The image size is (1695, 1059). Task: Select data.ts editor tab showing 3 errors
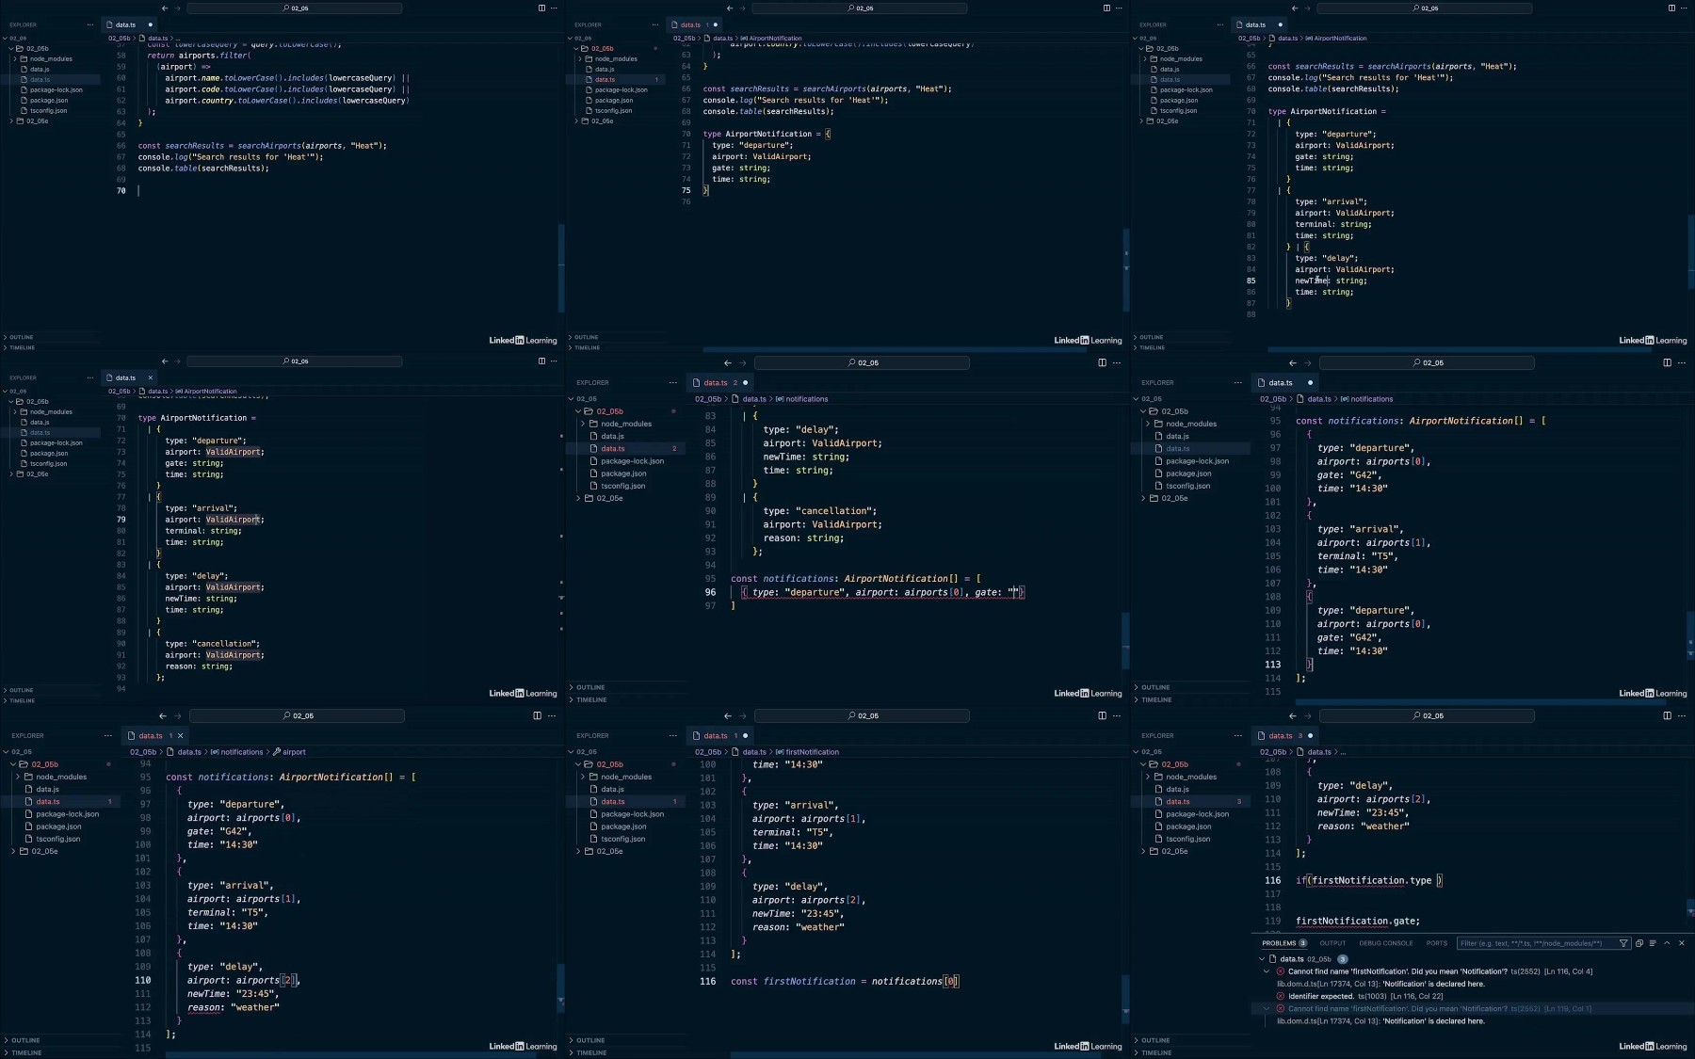coord(1285,735)
